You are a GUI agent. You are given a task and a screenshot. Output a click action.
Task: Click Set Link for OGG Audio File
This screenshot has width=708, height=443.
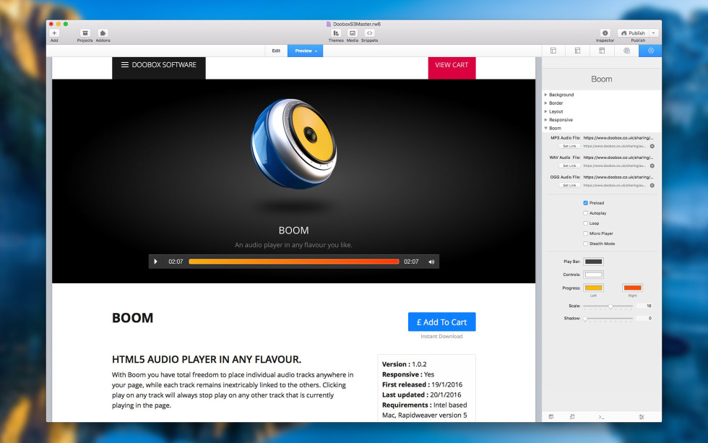[569, 186]
